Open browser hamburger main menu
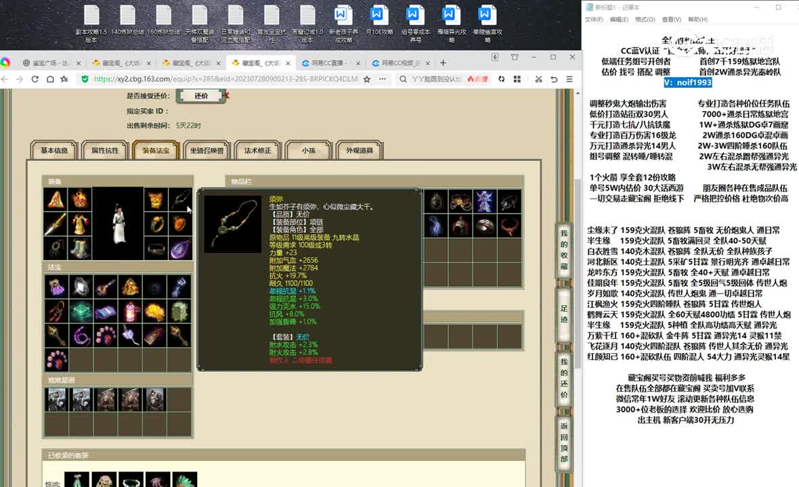The height and width of the screenshot is (487, 799). click(569, 79)
